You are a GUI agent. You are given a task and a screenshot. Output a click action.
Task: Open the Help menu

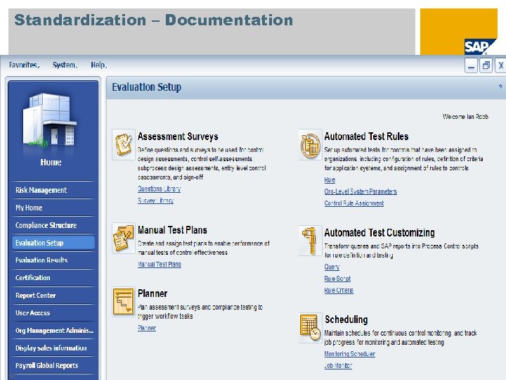click(99, 65)
